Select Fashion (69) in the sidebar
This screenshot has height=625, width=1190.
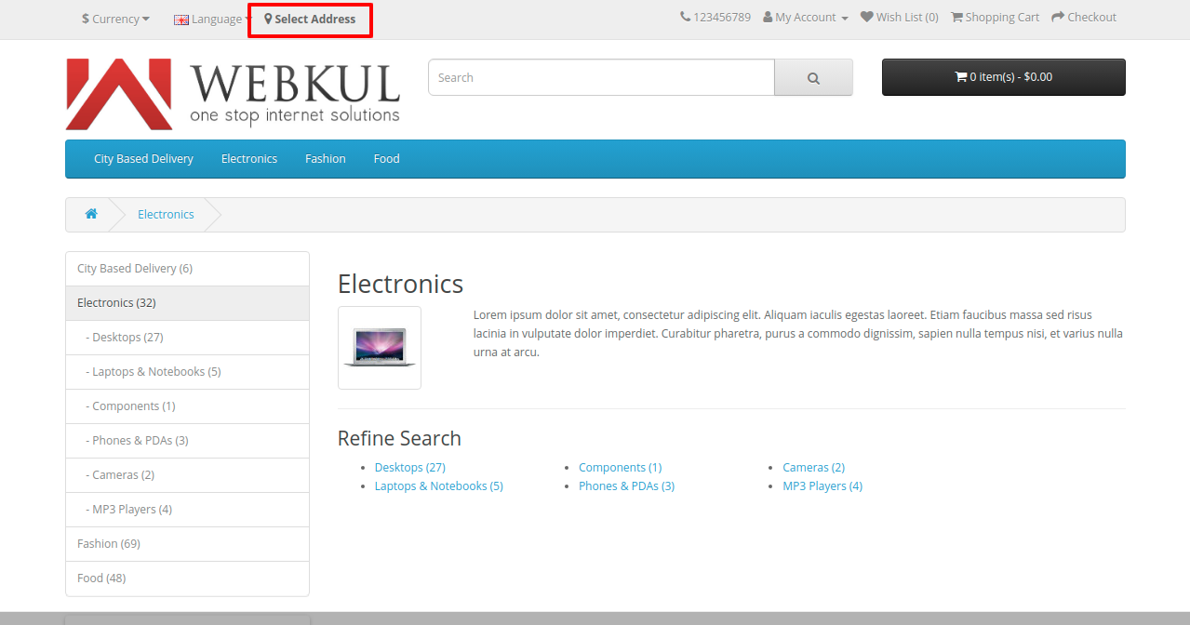point(187,544)
